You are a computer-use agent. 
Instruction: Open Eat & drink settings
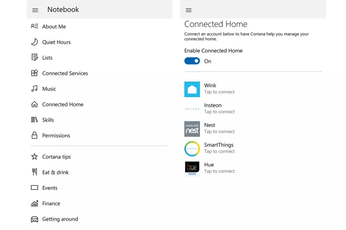click(55, 172)
